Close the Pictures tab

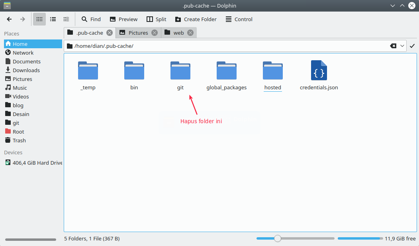(154, 33)
